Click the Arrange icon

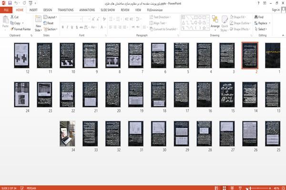coord(215,19)
